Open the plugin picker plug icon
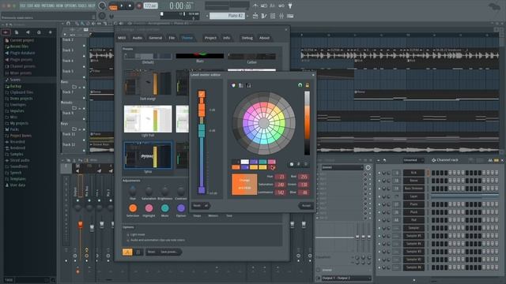Screen dimensions: 506x284 click(x=290, y=6)
